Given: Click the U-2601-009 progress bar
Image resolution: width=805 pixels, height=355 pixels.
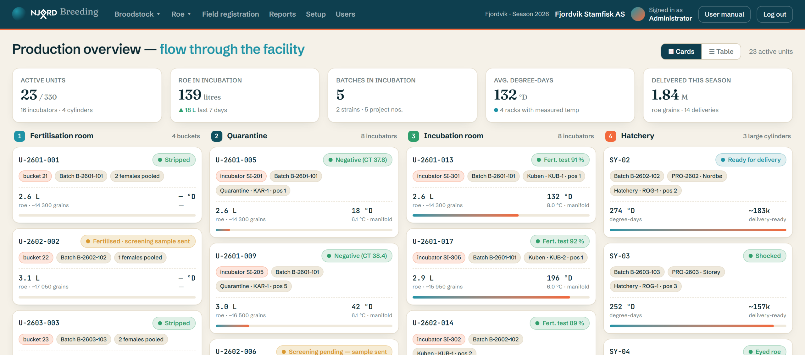Looking at the screenshot, I should pos(304,326).
